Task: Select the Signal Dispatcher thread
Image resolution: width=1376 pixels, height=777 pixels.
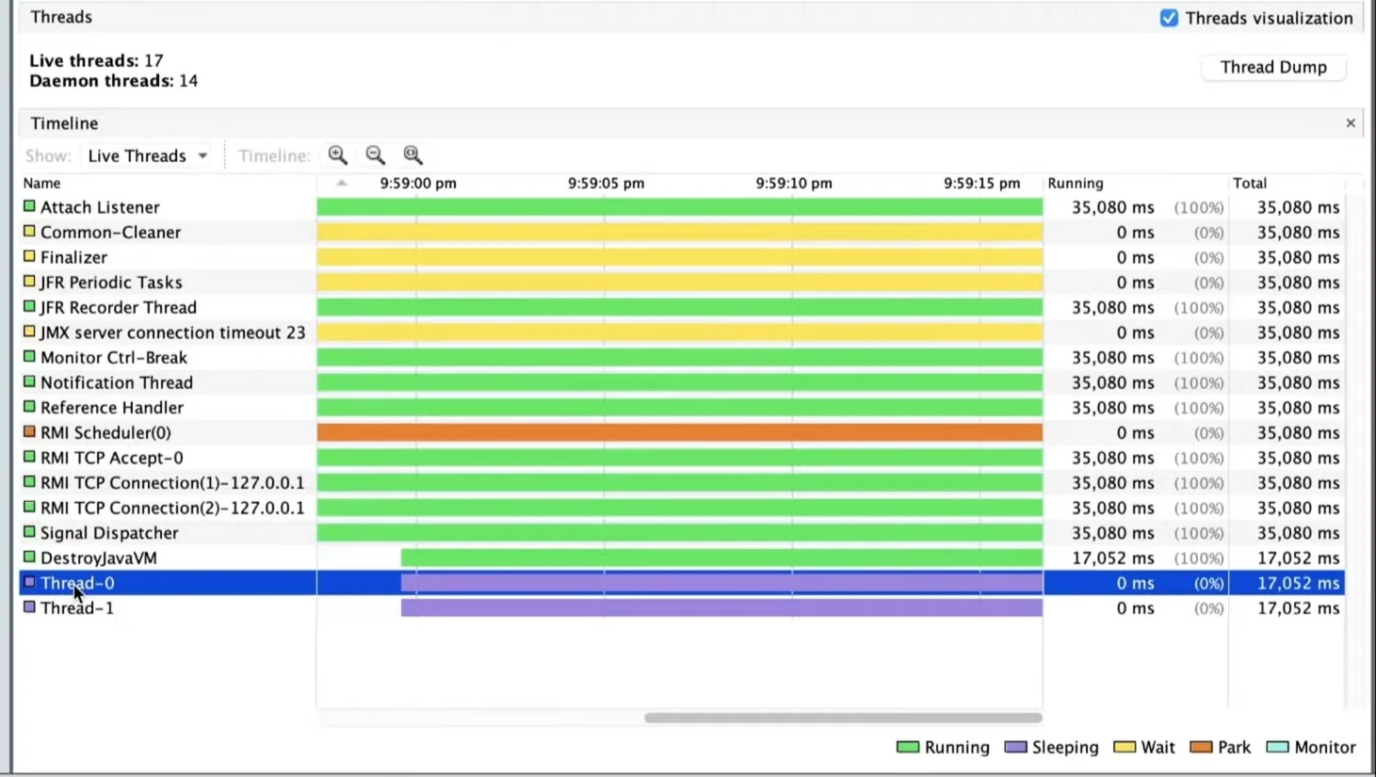Action: click(x=682, y=533)
